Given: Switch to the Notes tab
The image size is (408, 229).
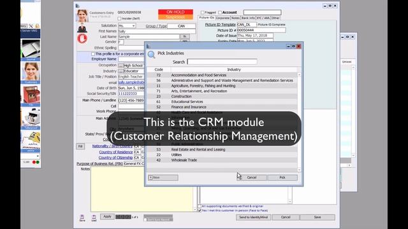Looking at the screenshot, I should pos(235,18).
